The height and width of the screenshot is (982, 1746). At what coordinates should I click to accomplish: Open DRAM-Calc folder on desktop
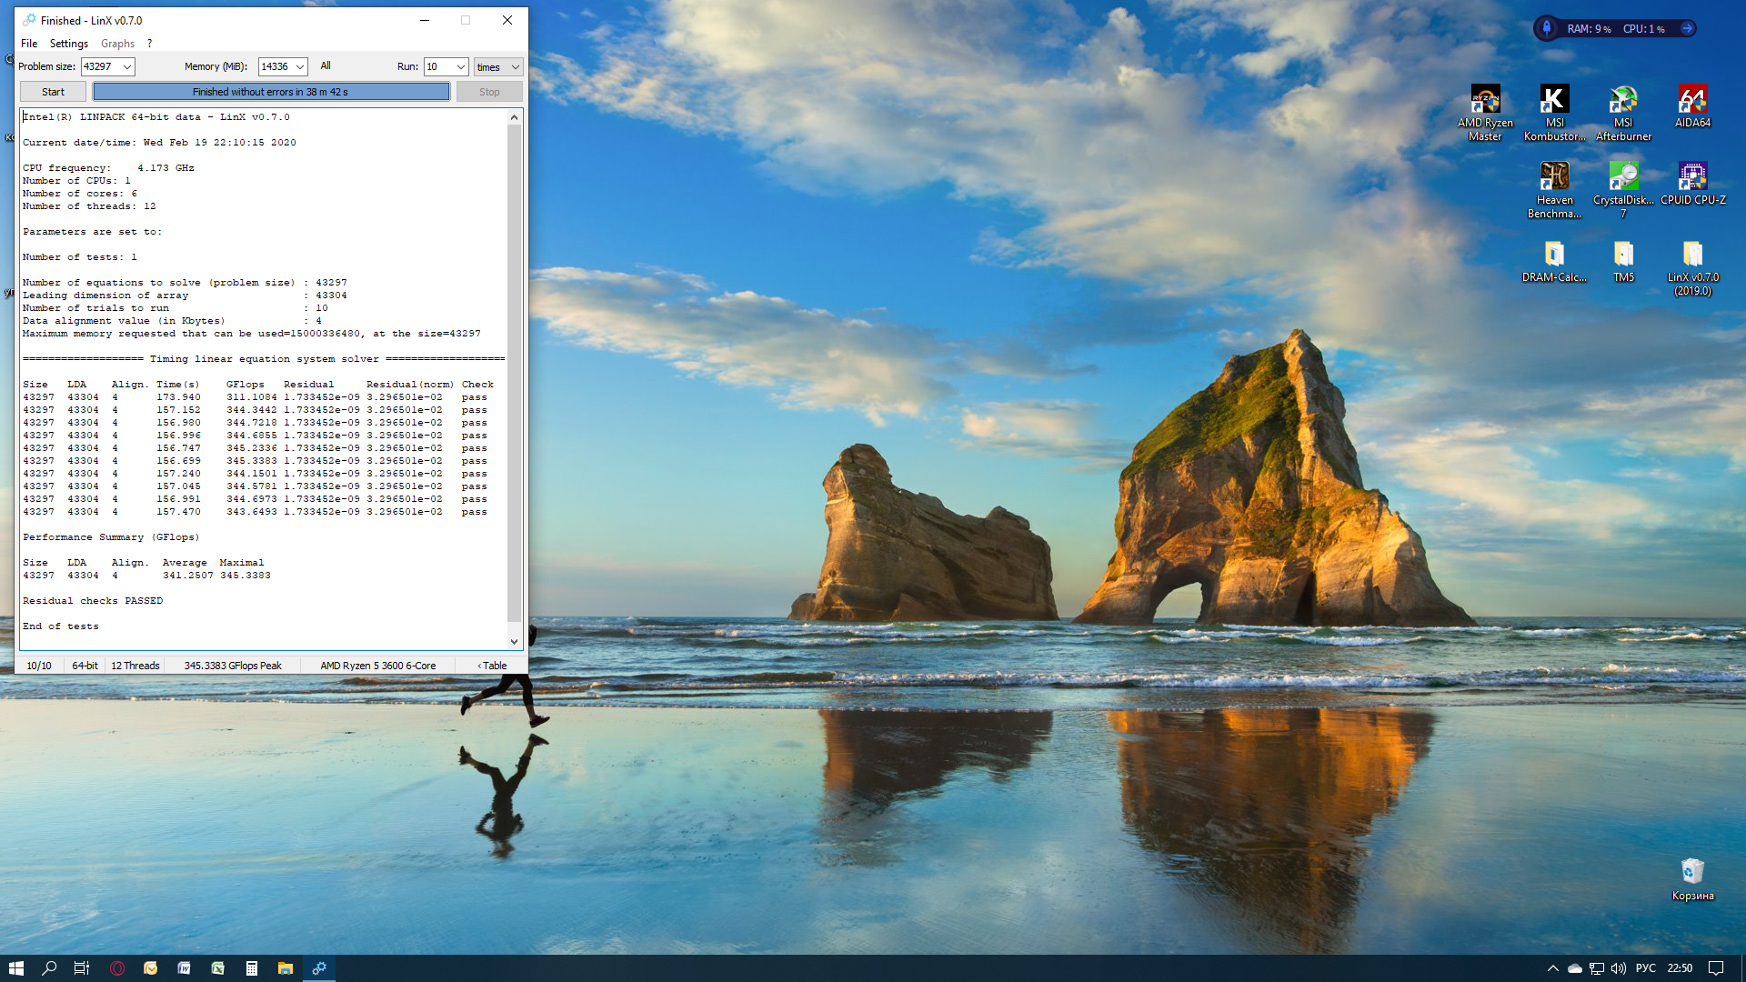click(1554, 255)
